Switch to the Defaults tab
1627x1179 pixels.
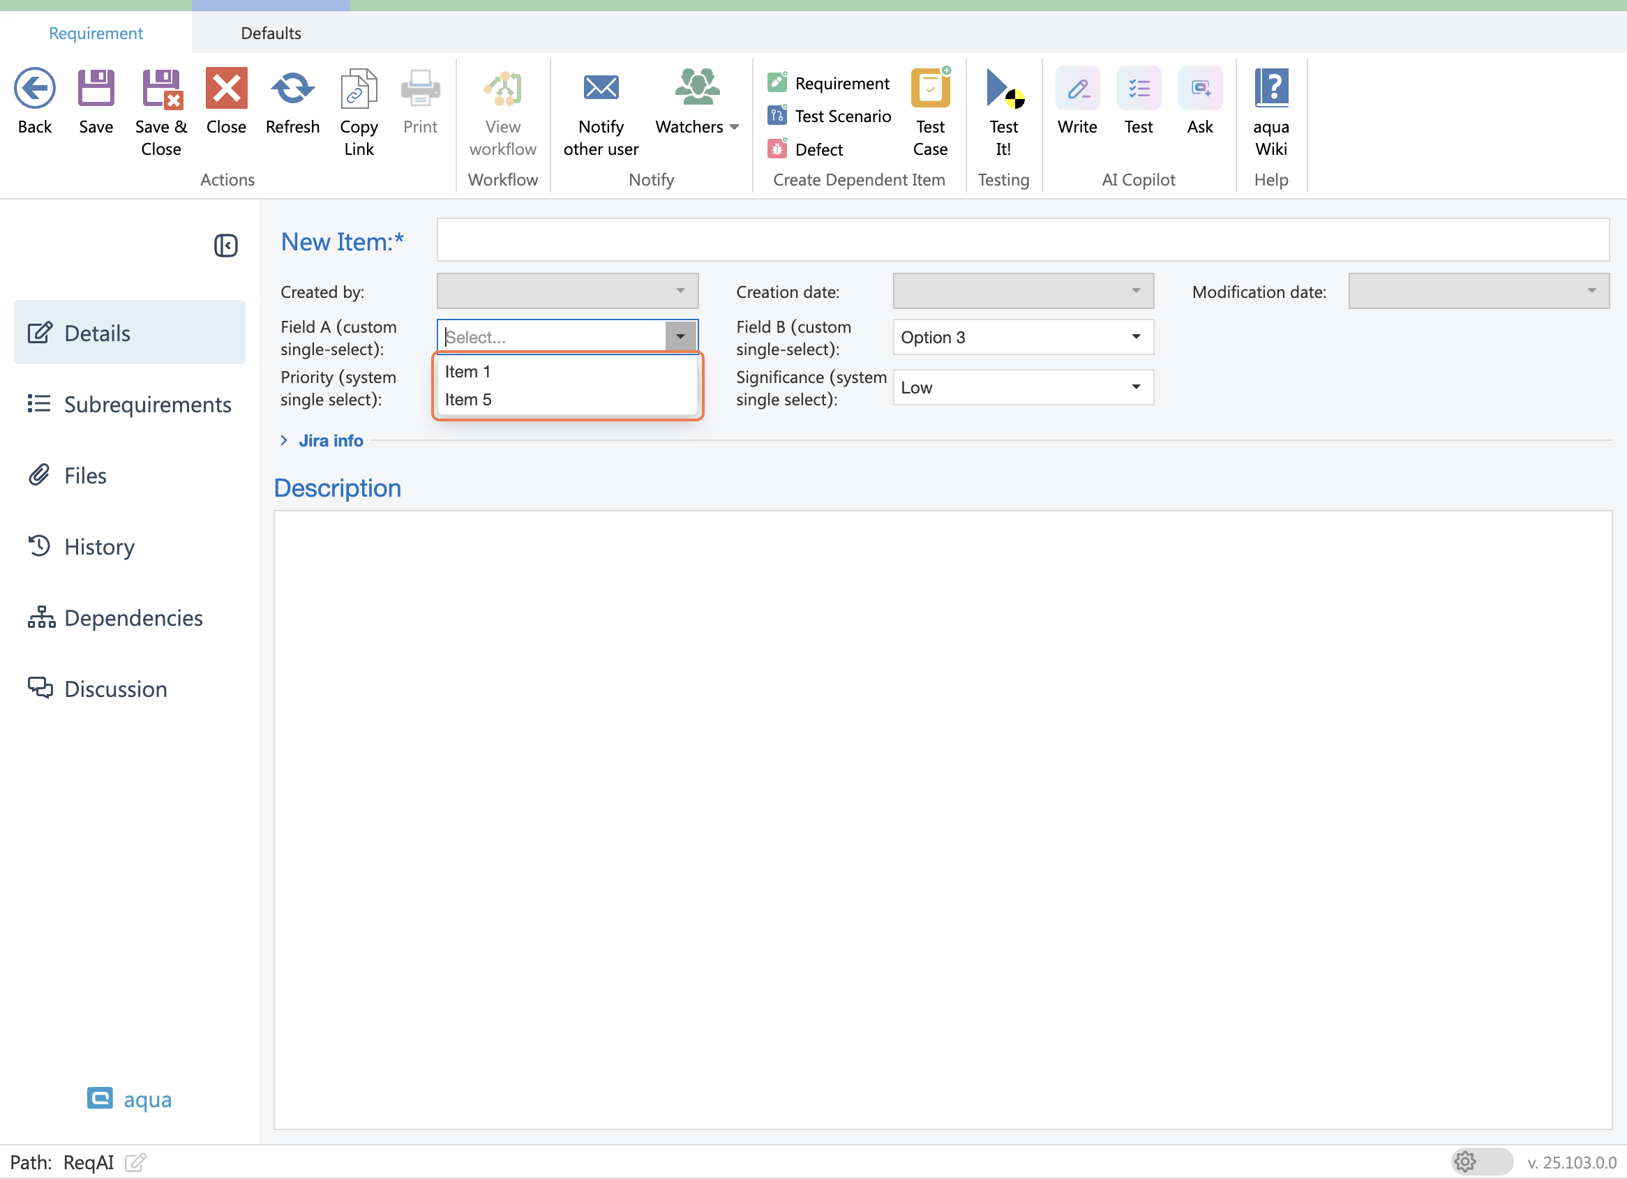click(x=271, y=33)
